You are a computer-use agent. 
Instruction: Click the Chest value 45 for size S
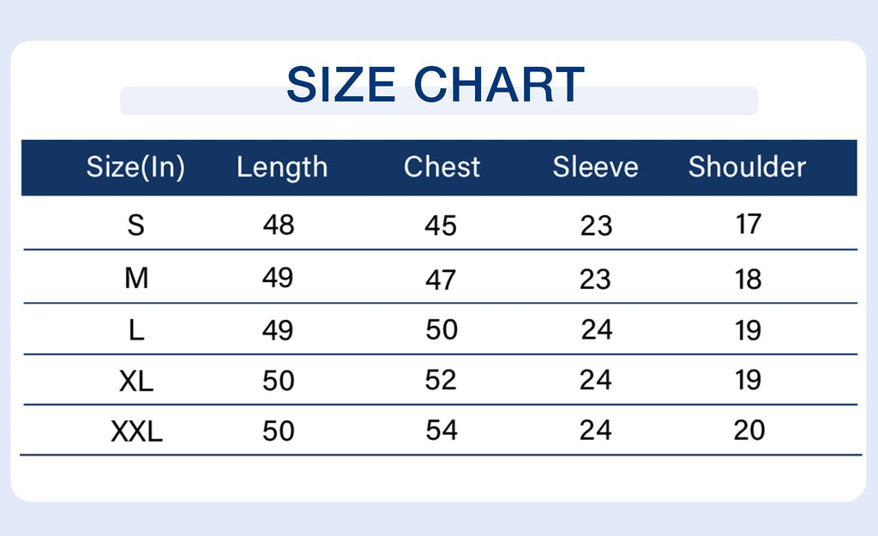point(441,226)
